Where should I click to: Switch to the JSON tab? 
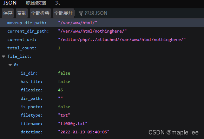[10, 3]
